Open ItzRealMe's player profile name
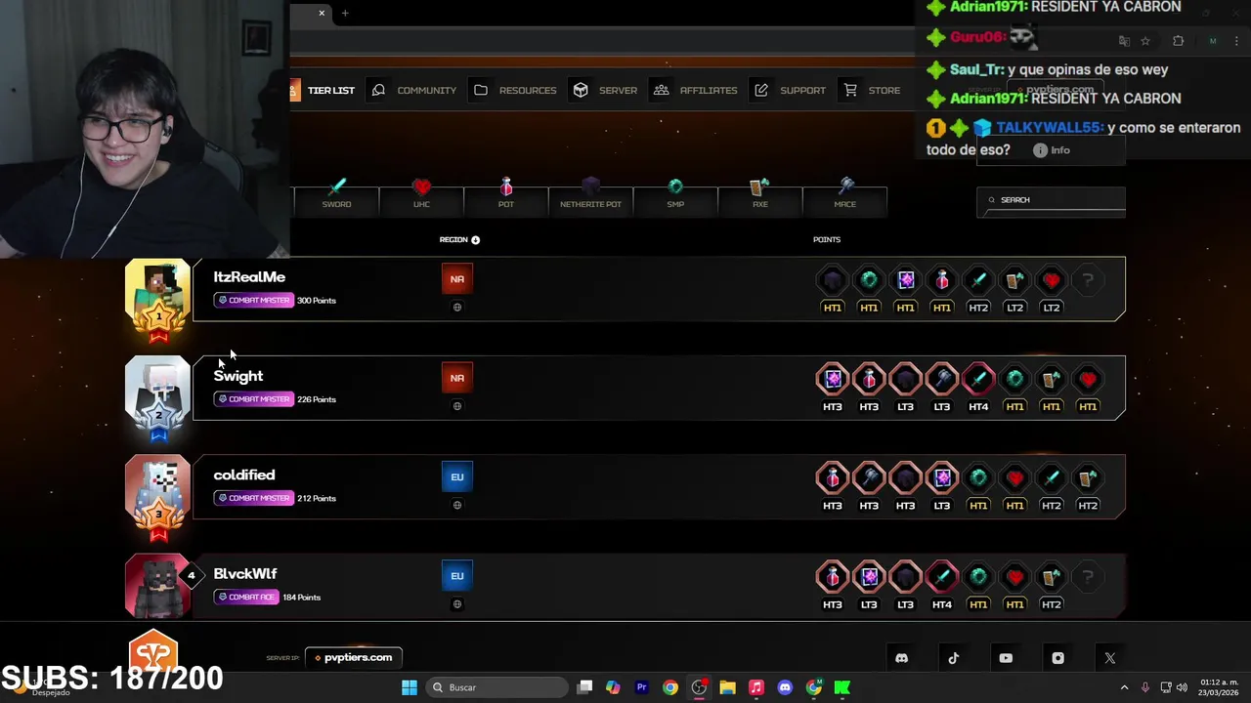Image resolution: width=1251 pixels, height=703 pixels. click(249, 277)
